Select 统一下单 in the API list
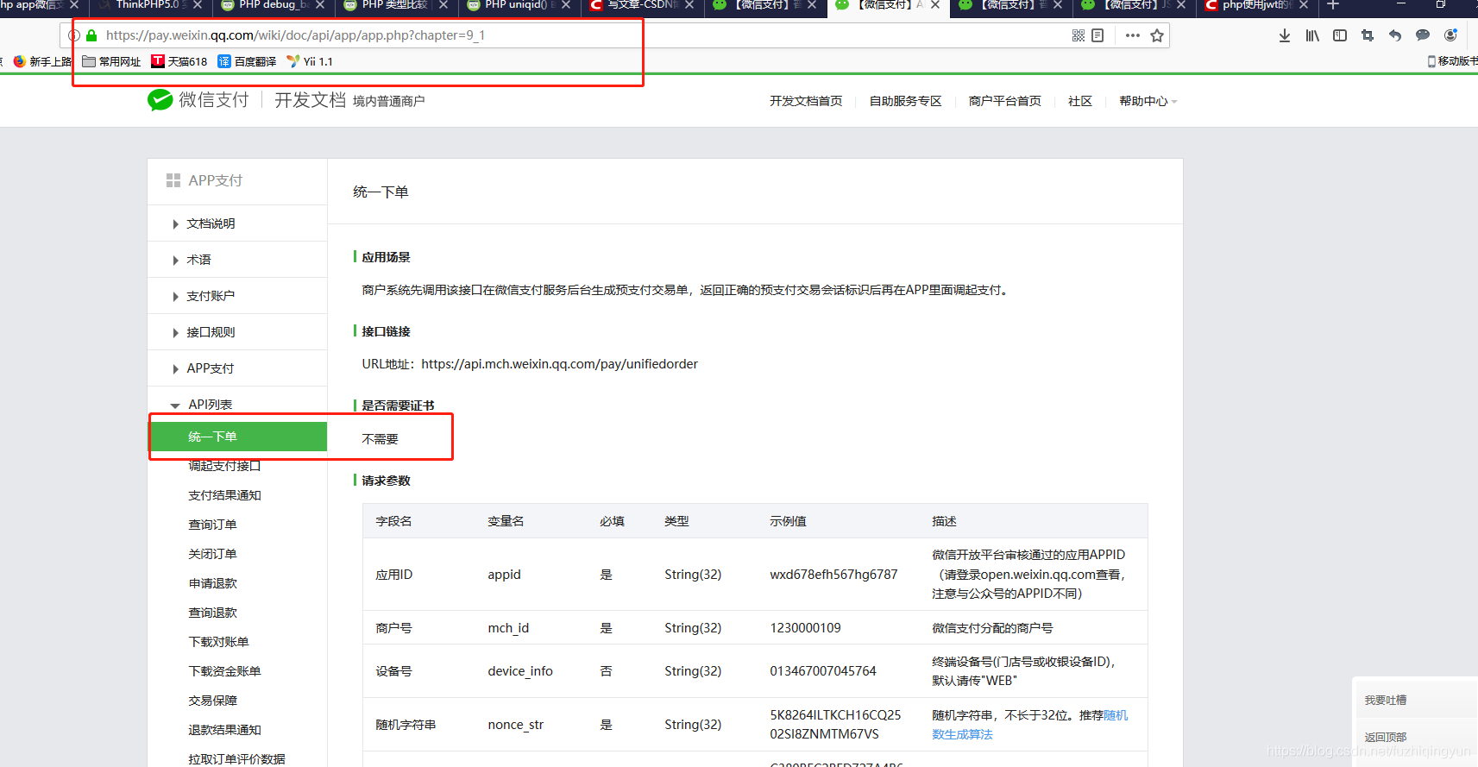The width and height of the screenshot is (1478, 767). pyautogui.click(x=239, y=437)
